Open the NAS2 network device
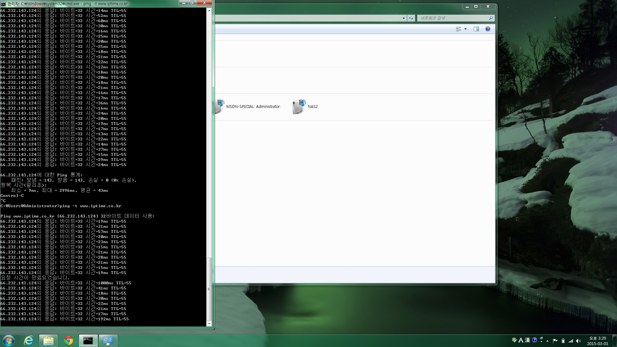This screenshot has width=617, height=347. [x=305, y=107]
